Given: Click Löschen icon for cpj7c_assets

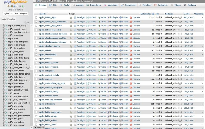Looking at the screenshot, I should coord(131,50).
